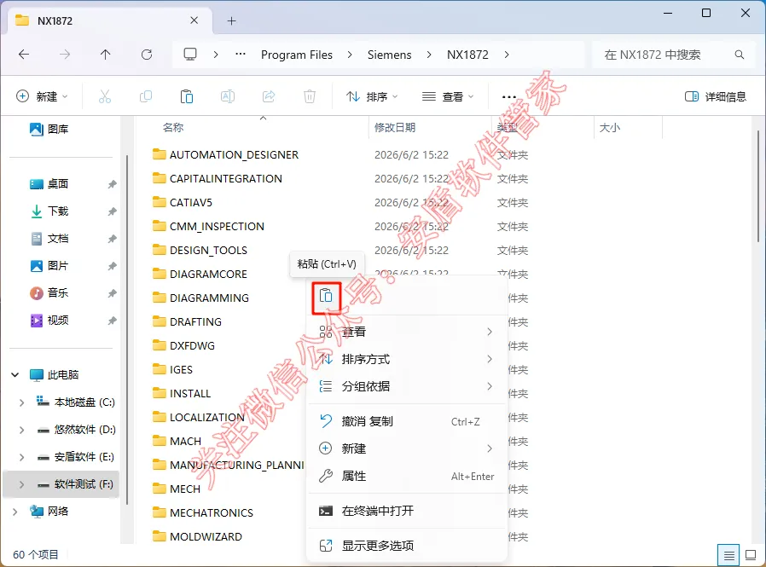
Task: Open 分组依据 submenu in context menu
Action: click(x=406, y=387)
